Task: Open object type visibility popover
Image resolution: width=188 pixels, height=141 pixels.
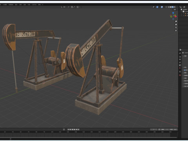Action: point(154,7)
